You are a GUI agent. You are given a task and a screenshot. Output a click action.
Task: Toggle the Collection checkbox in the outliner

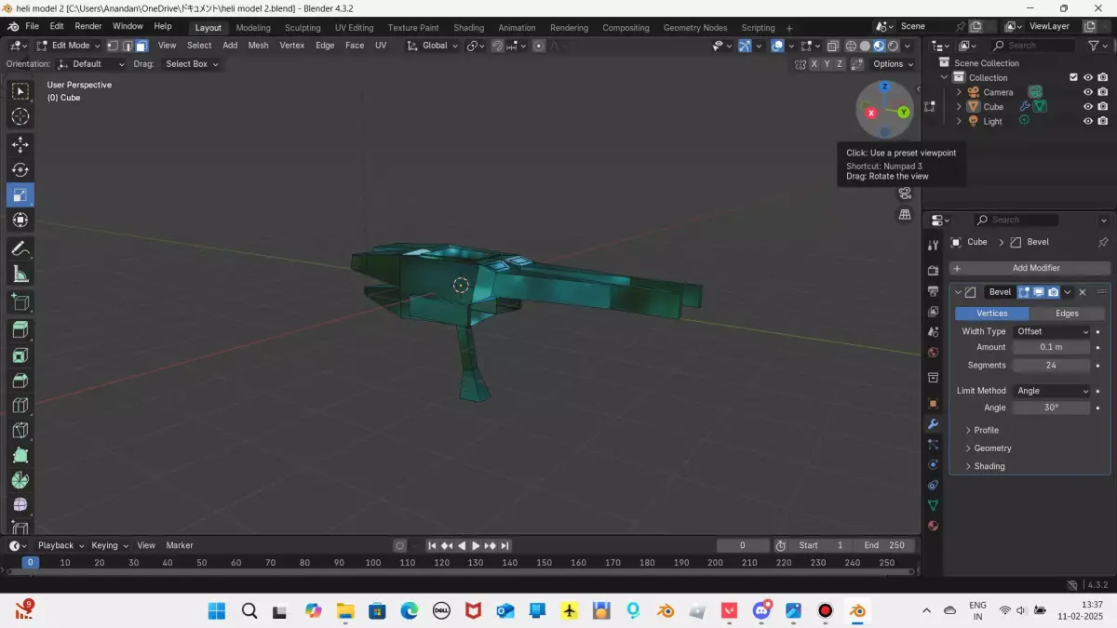pos(1072,77)
